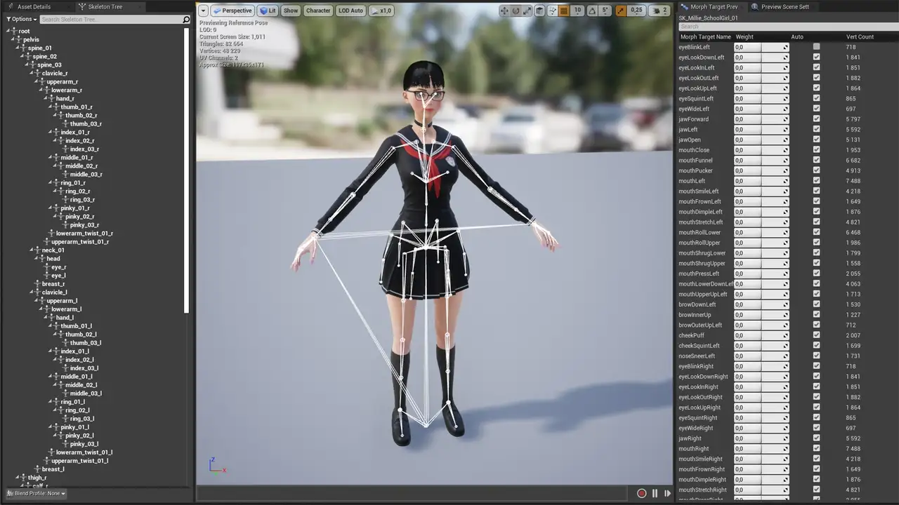The width and height of the screenshot is (899, 505).
Task: Select the translate gizmo tool
Action: coord(504,11)
